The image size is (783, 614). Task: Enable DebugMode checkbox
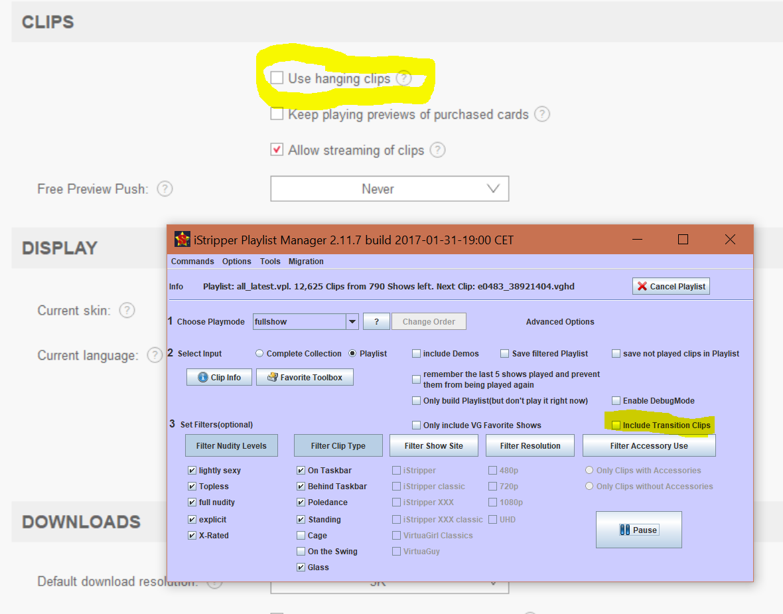616,401
